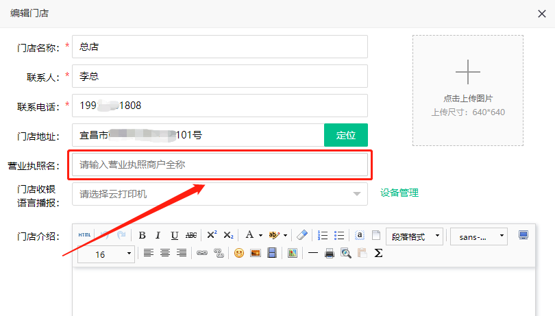Toggle italic text formatting
This screenshot has height=316, width=555.
click(x=158, y=235)
